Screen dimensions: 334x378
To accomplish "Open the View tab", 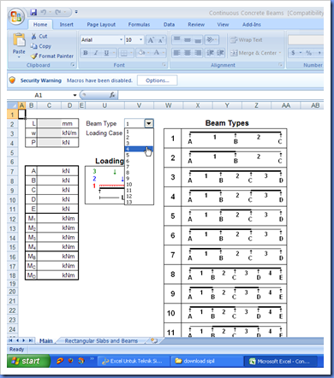I will coord(223,25).
